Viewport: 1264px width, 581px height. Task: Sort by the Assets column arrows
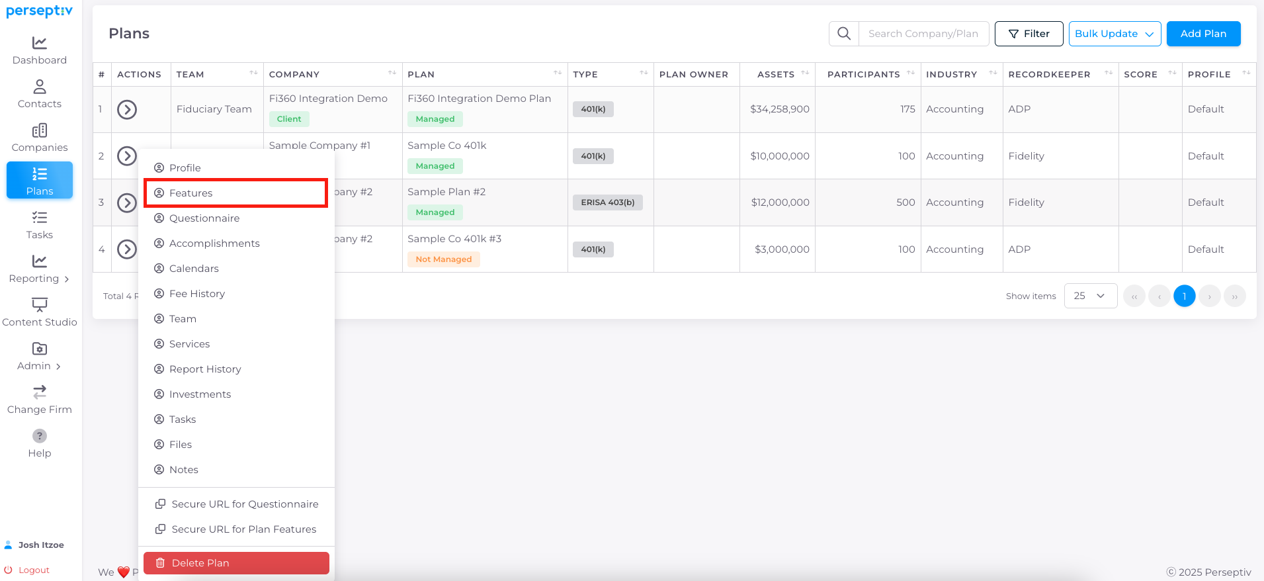(805, 73)
